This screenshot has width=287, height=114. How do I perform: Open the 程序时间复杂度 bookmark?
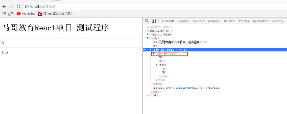[x=55, y=14]
